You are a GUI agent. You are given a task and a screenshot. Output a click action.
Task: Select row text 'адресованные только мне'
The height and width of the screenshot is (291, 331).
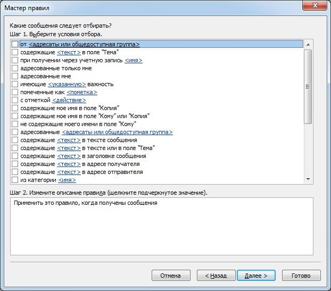tap(56, 69)
